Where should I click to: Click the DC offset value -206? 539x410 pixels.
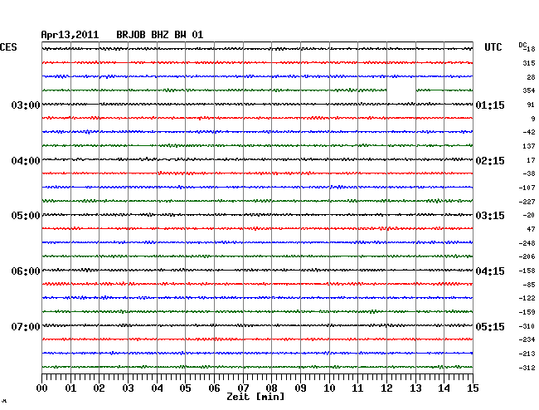click(x=527, y=256)
